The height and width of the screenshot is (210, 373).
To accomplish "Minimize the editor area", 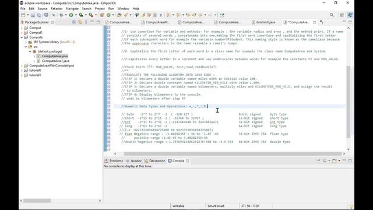I will pos(344,22).
